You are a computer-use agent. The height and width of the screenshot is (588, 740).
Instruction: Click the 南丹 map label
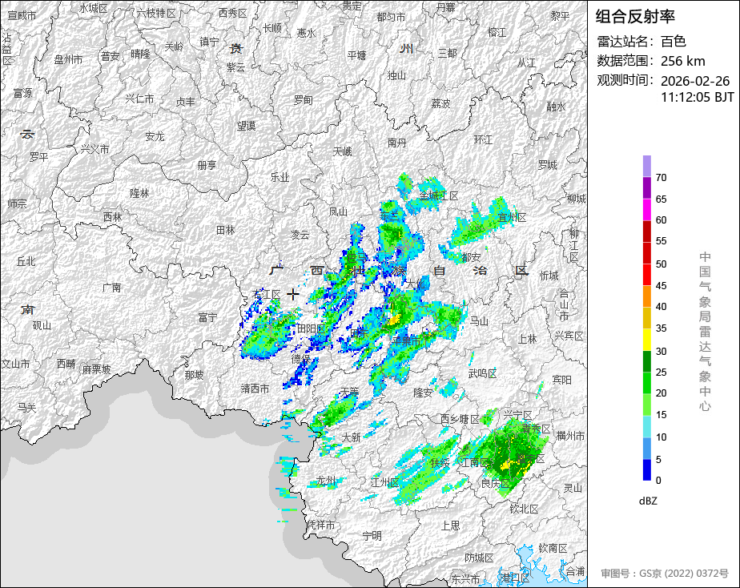(x=396, y=142)
